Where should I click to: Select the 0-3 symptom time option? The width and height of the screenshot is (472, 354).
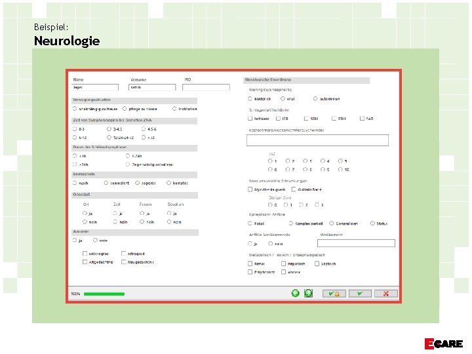pos(75,129)
